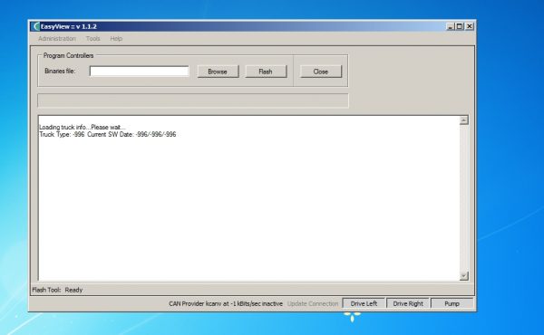Image resolution: width=544 pixels, height=335 pixels.
Task: Click the Binaries file input field
Action: pyautogui.click(x=139, y=71)
